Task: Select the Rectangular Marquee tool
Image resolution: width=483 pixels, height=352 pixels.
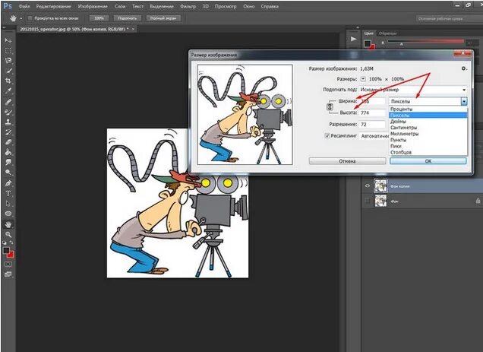Action: pyautogui.click(x=8, y=51)
